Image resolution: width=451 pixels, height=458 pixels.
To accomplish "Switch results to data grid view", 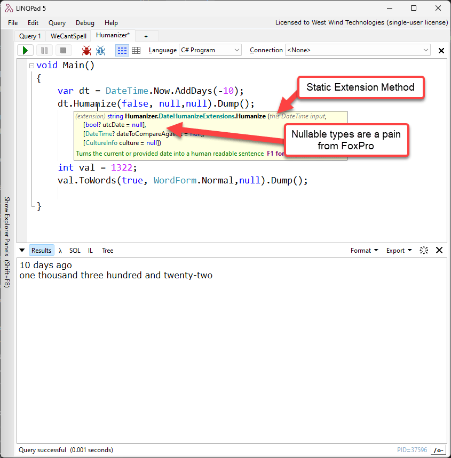I will coord(136,50).
